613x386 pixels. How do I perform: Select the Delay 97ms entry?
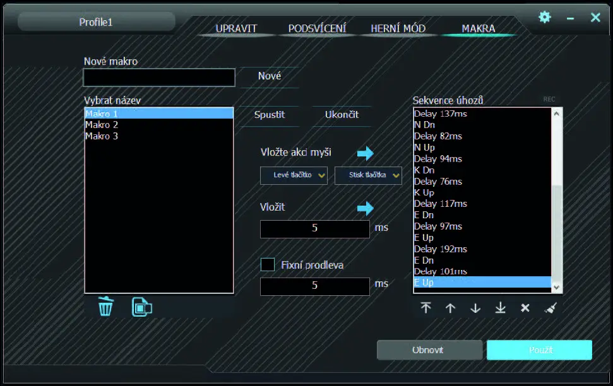pos(482,226)
